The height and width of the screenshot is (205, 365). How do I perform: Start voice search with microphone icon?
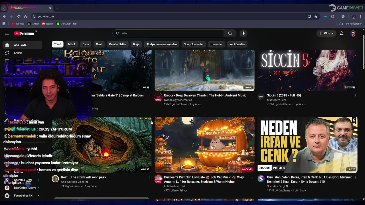(x=243, y=33)
